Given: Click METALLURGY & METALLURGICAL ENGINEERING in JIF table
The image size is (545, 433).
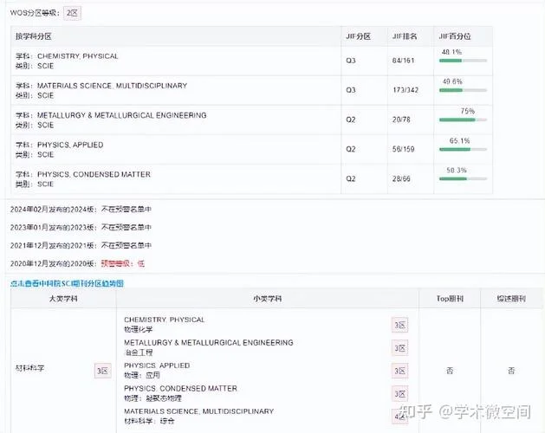Looking at the screenshot, I should pyautogui.click(x=121, y=115).
